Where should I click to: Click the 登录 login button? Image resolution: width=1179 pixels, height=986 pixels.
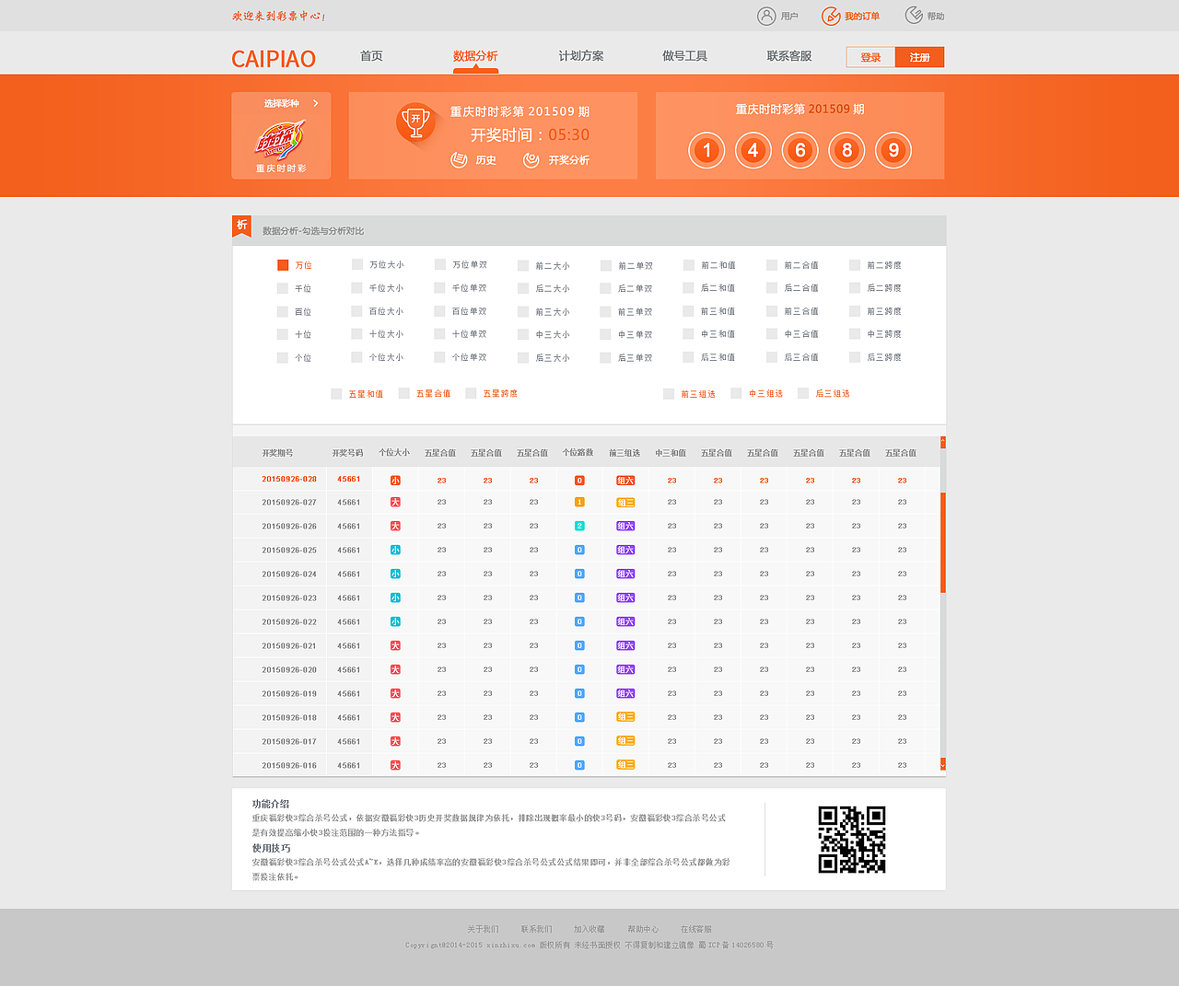(x=870, y=57)
